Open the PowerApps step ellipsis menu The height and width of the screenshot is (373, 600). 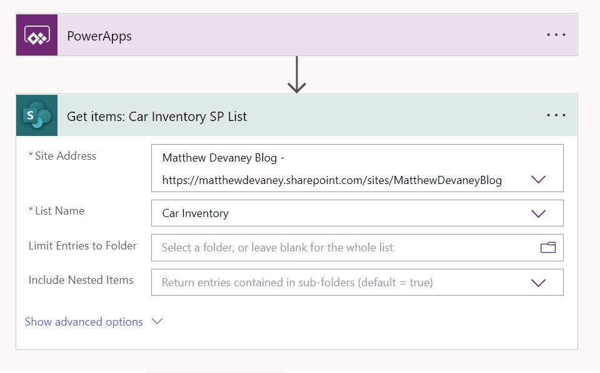coord(556,35)
